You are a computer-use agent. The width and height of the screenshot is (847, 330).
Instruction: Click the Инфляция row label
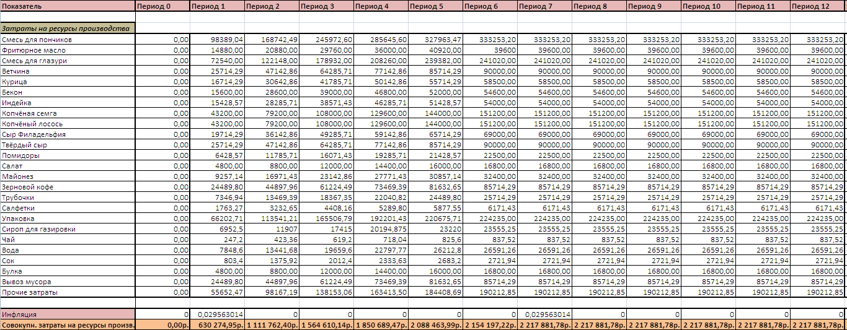click(x=68, y=315)
